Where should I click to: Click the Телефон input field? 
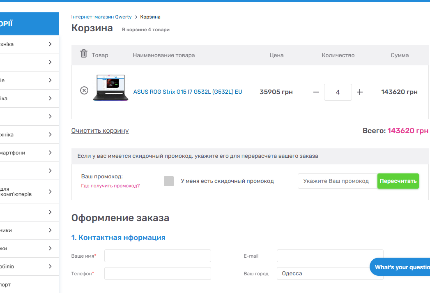coord(157,273)
